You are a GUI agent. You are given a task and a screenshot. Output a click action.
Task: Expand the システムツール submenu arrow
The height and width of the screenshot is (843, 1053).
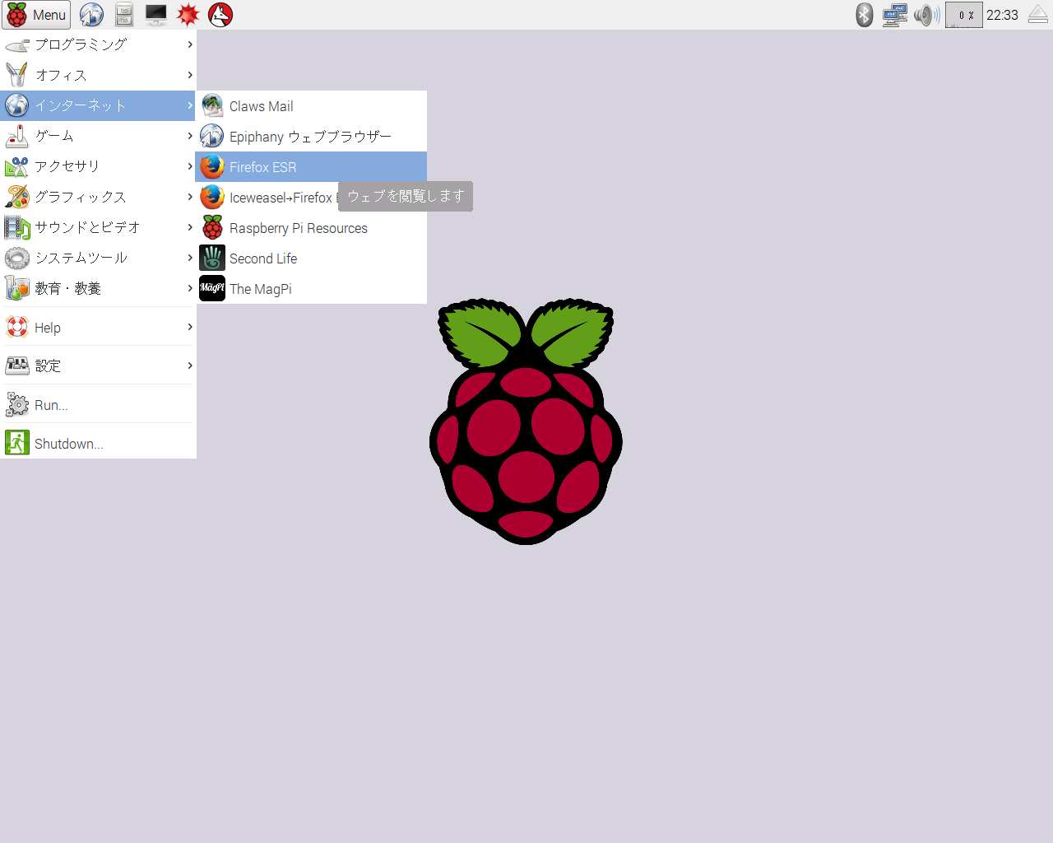pyautogui.click(x=190, y=258)
